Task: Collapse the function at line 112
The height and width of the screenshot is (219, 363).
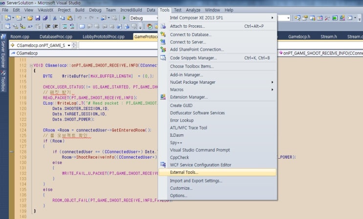Action: click(x=31, y=65)
